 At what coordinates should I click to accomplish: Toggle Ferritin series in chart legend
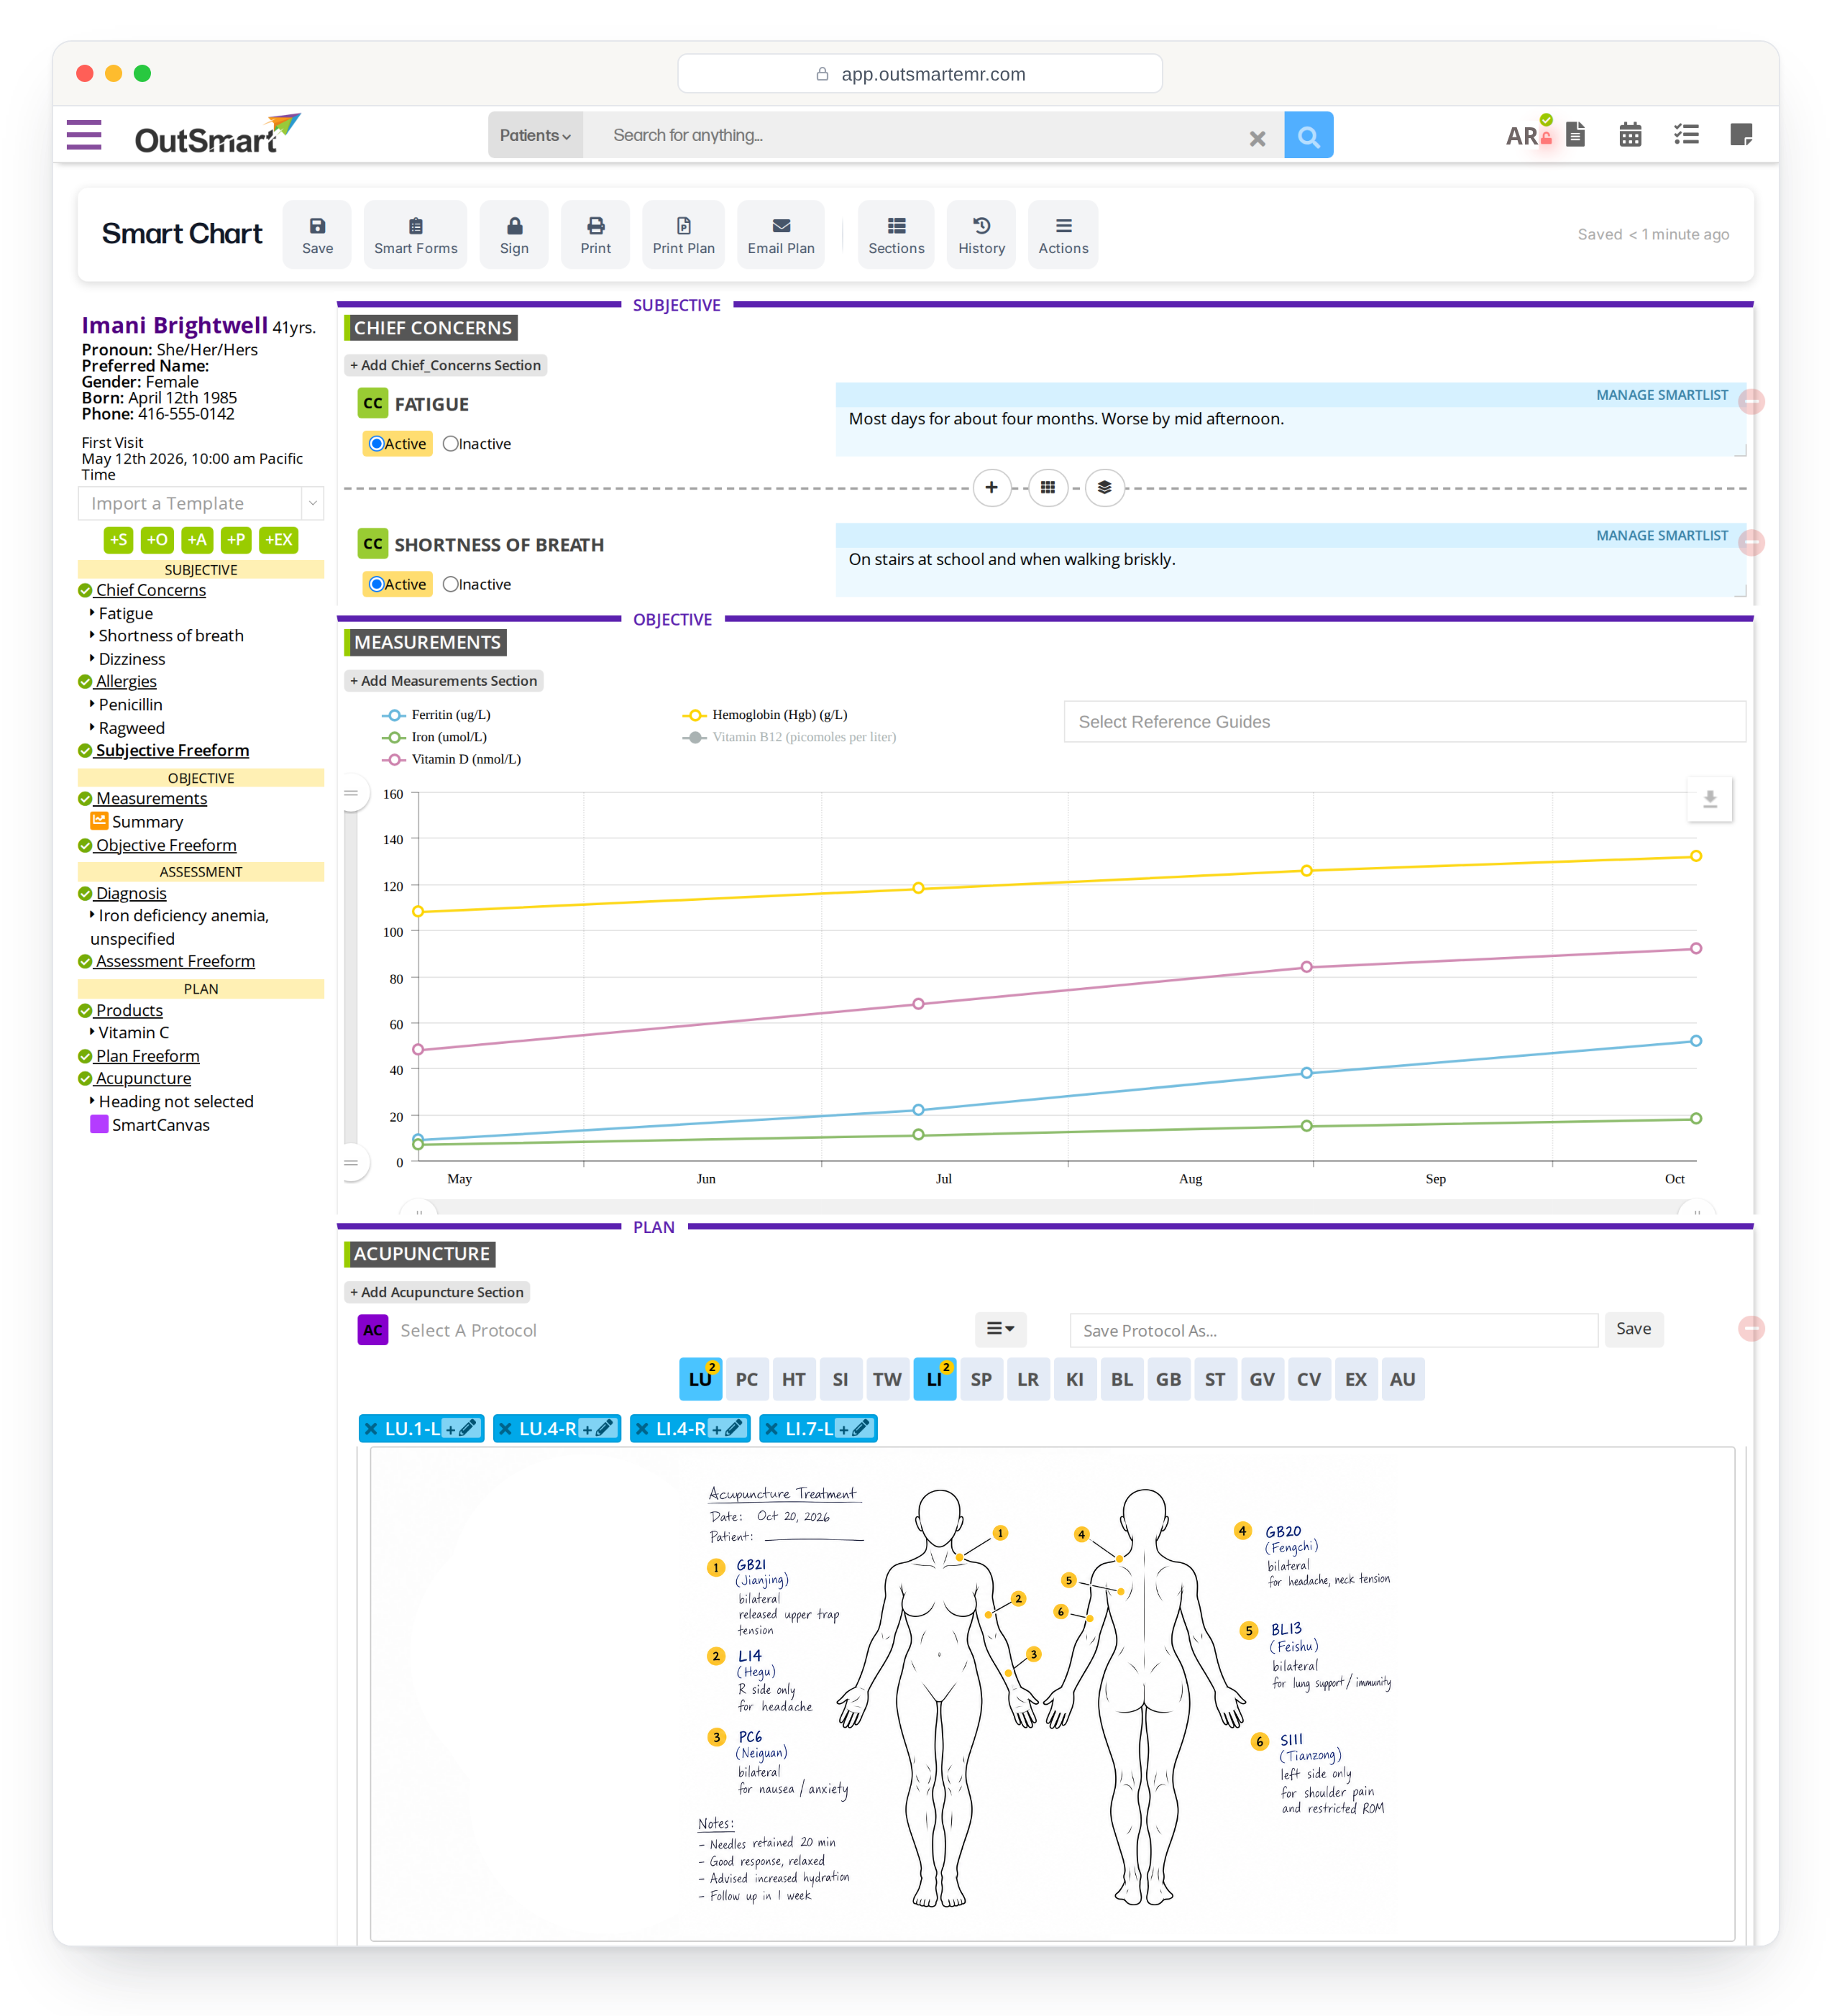point(436,715)
